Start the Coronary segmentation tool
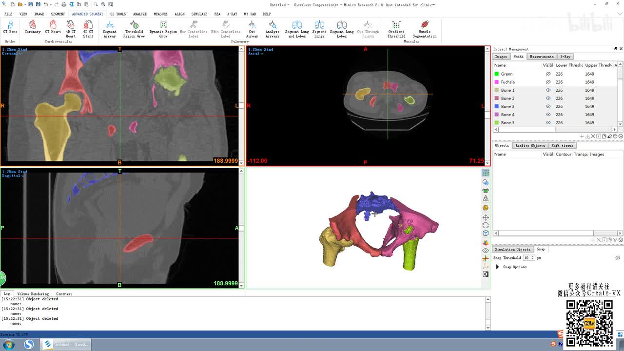 pos(33,27)
